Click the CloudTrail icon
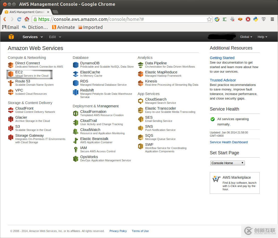Viewport: 278px width, 238px height. click(x=76, y=122)
